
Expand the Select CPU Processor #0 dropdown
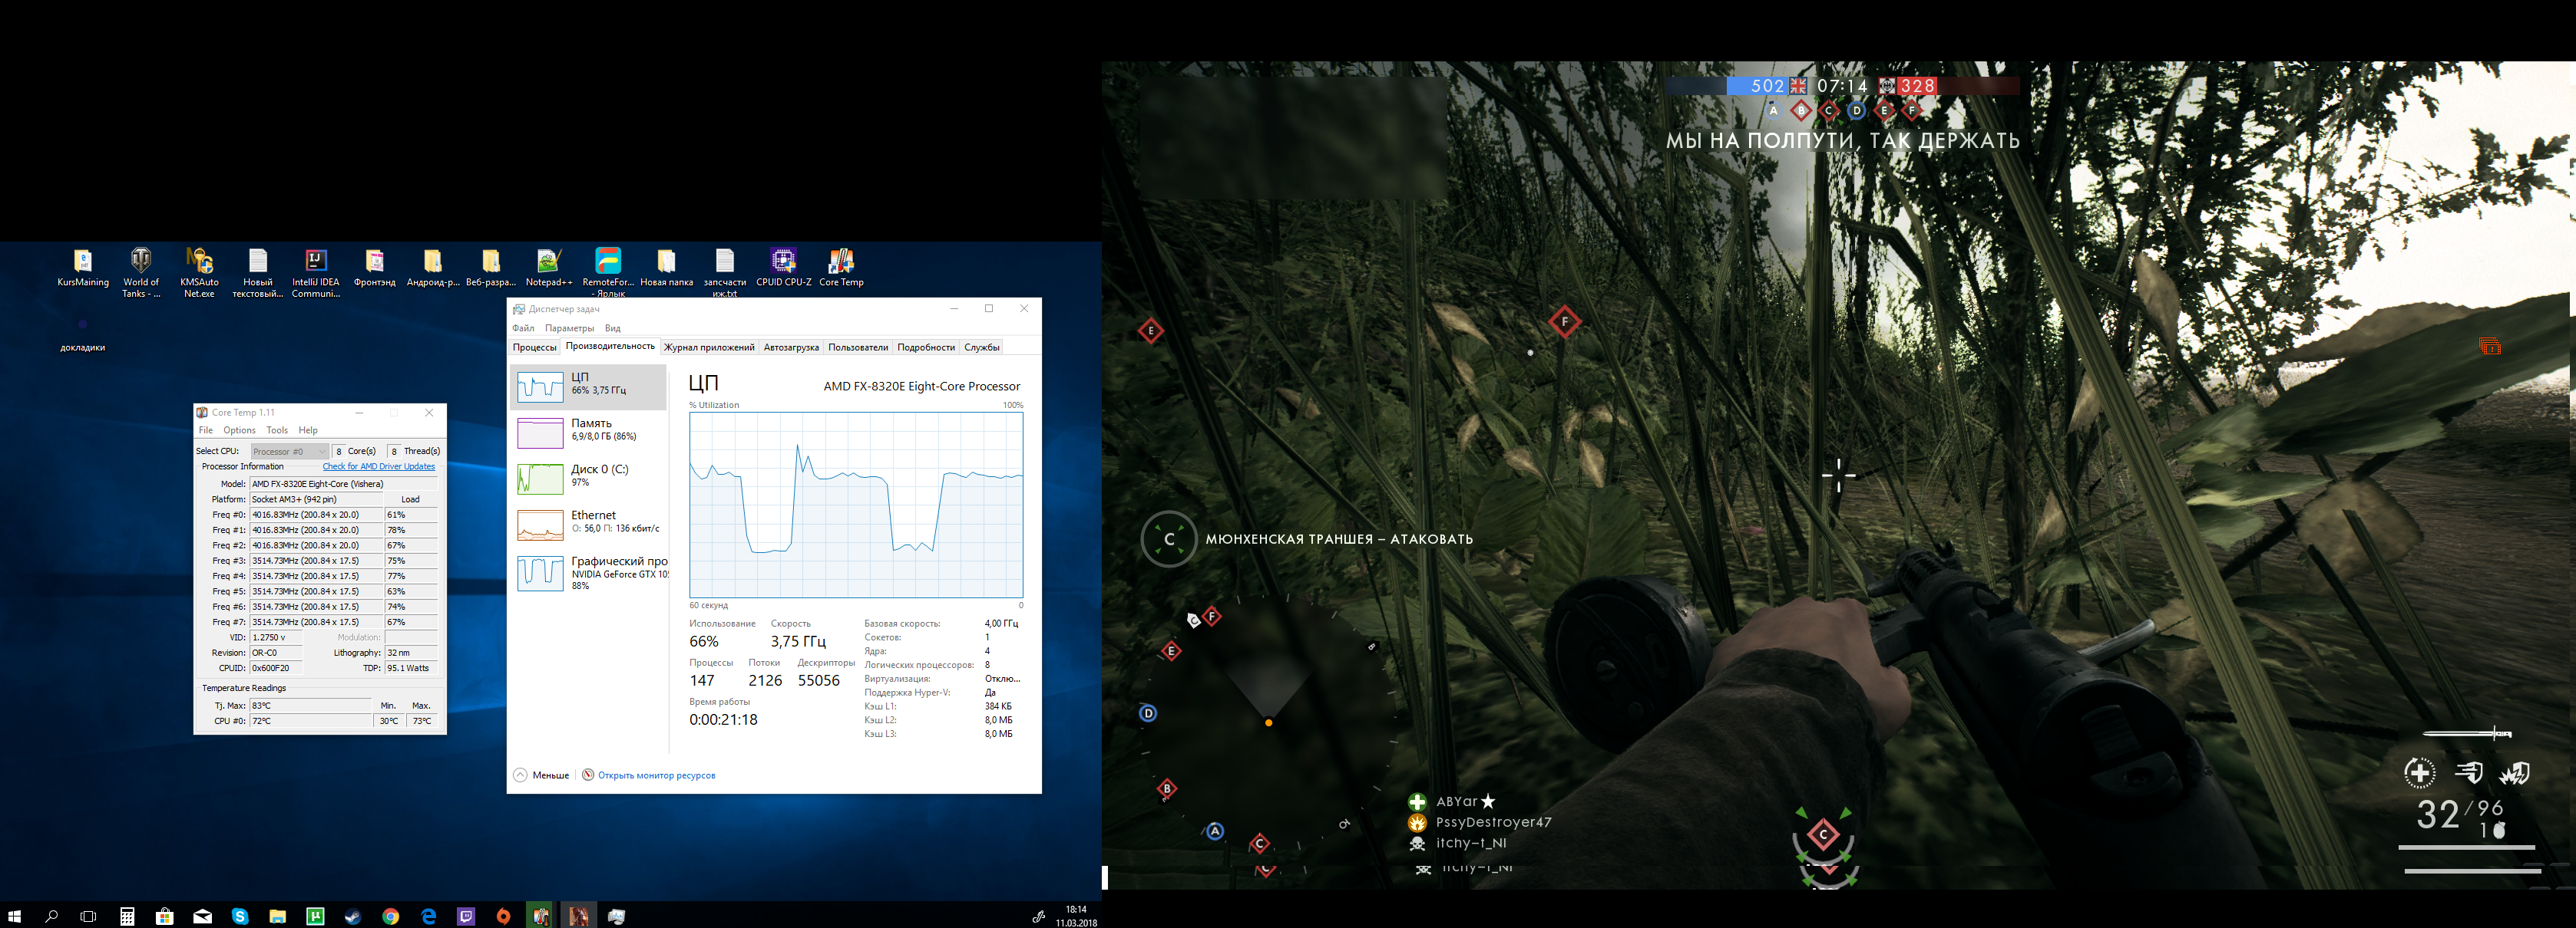[x=289, y=452]
